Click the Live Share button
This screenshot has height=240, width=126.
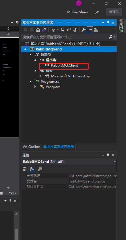(x=77, y=12)
